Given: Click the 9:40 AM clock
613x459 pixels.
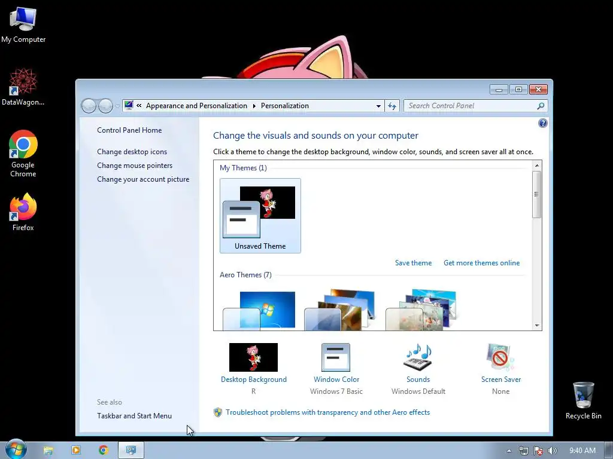Looking at the screenshot, I should click(582, 451).
